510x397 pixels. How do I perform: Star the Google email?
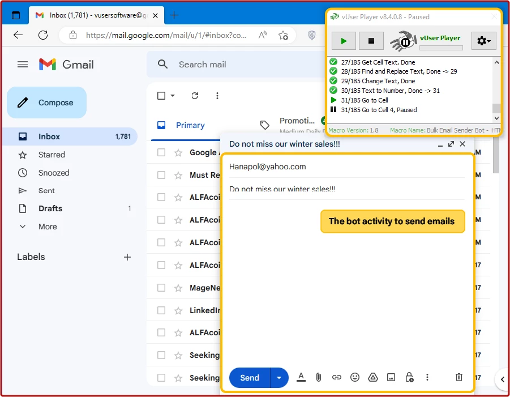pos(178,152)
